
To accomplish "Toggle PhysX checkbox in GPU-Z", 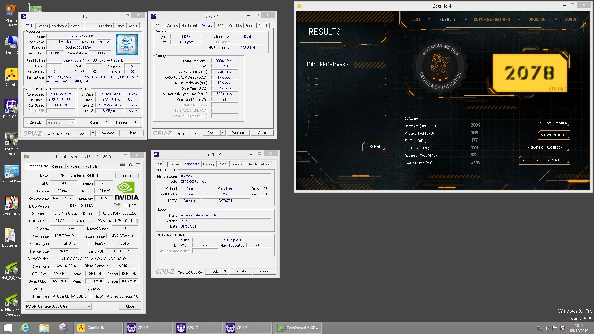I will tap(91, 296).
